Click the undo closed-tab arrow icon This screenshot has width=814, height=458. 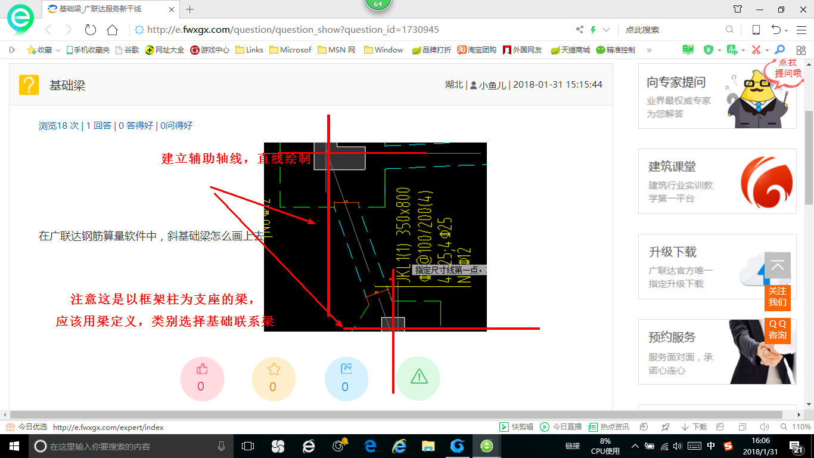tap(776, 30)
